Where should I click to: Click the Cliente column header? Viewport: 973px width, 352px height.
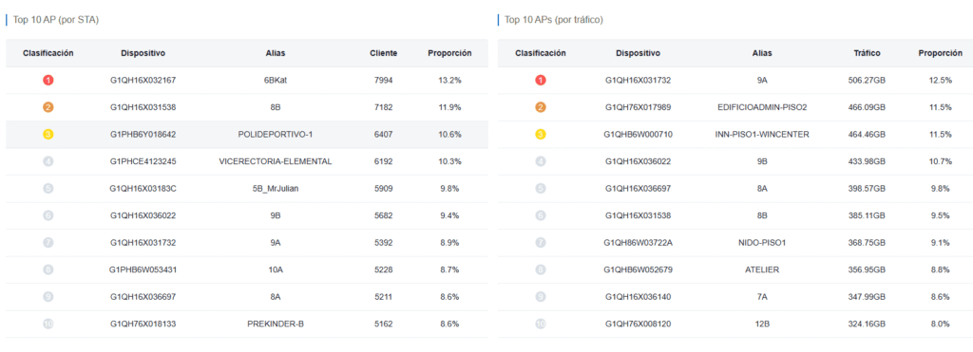(x=384, y=53)
